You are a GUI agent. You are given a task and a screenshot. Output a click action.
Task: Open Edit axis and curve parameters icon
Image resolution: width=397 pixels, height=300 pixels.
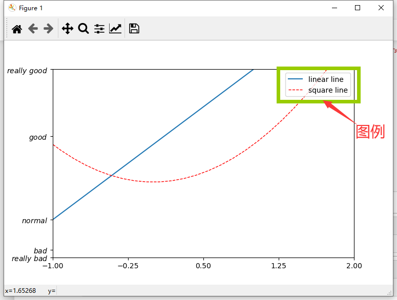tap(115, 29)
